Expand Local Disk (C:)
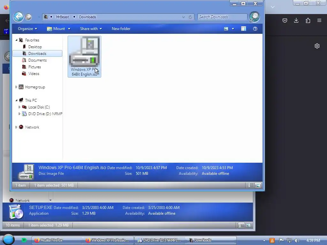 click(19, 107)
